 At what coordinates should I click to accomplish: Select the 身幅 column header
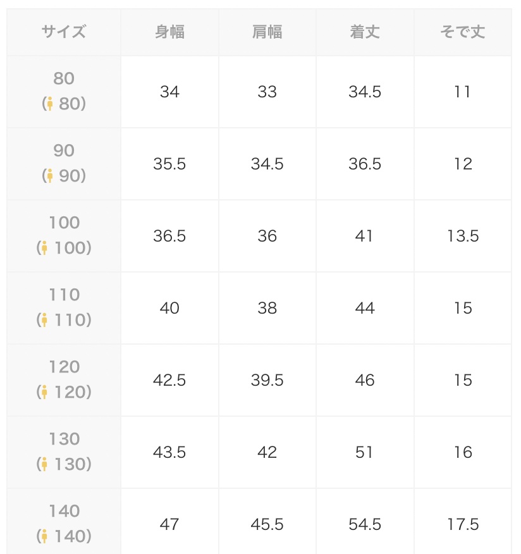point(169,32)
